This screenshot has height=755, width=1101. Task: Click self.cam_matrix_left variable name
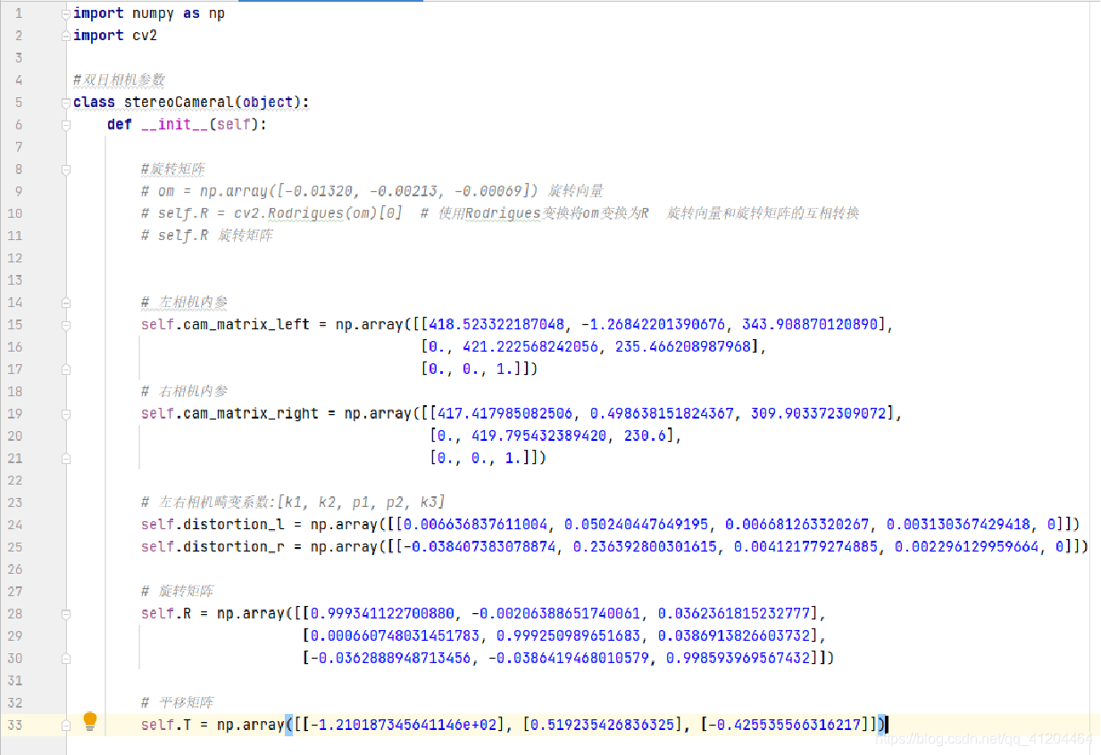[225, 325]
